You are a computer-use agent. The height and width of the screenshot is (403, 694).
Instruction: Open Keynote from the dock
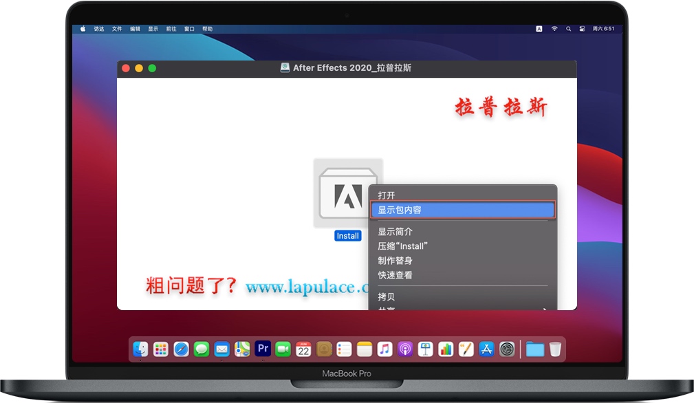coord(425,349)
